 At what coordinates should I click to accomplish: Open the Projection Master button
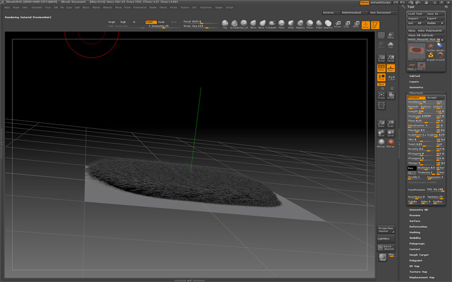point(386,230)
